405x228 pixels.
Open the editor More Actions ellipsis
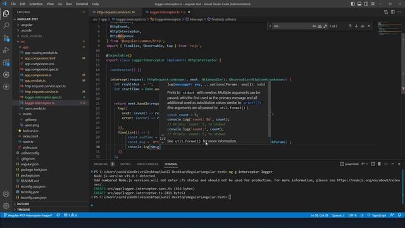click(x=399, y=12)
